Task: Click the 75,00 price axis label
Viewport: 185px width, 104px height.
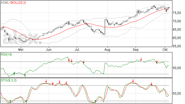Action: [177, 13]
